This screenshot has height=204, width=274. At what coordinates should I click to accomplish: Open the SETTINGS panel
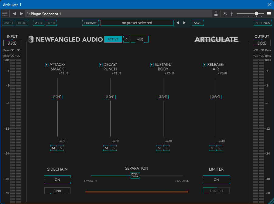[263, 23]
